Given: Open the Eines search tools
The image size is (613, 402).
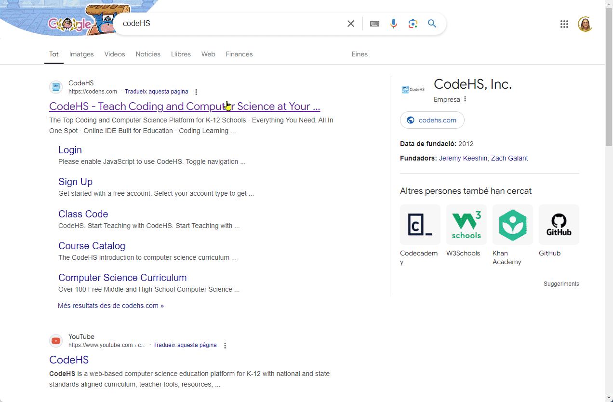Looking at the screenshot, I should [x=360, y=54].
